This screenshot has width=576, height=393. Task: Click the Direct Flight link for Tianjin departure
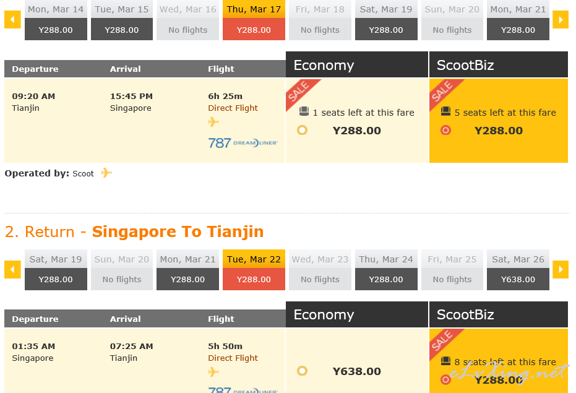233,108
